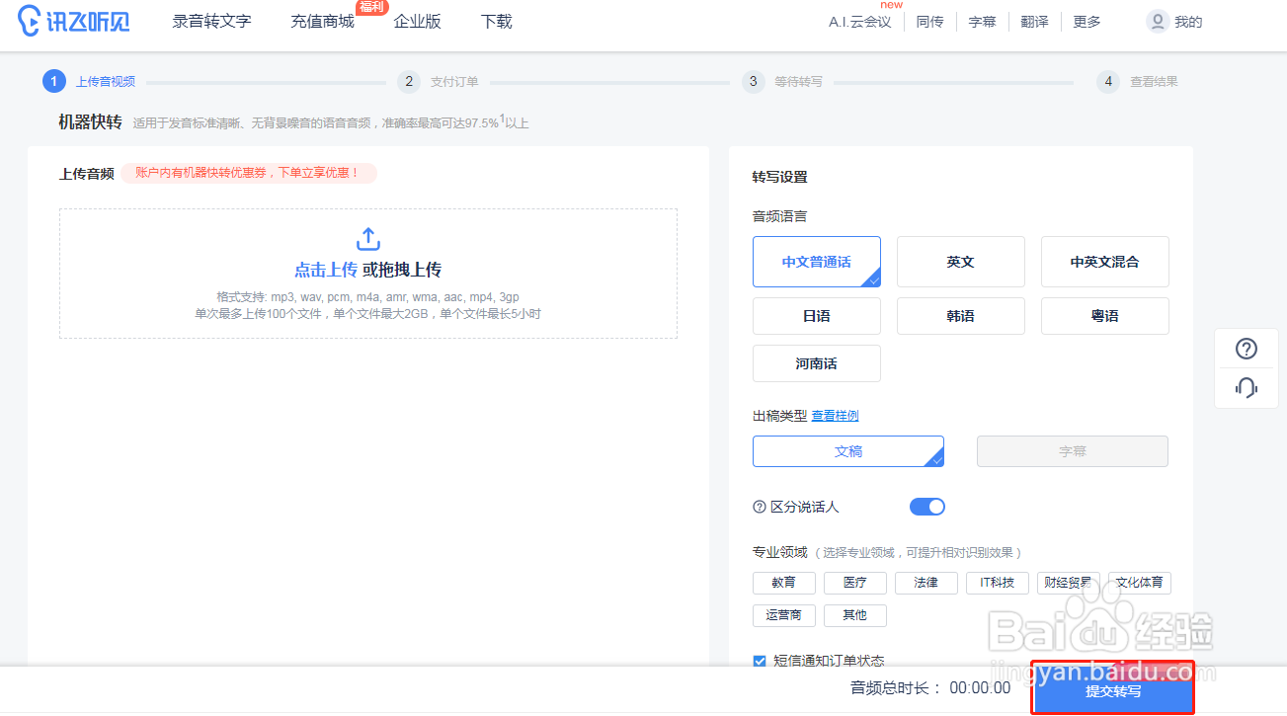Open 翻译 nav item
Viewport: 1287px width, 716px height.
point(1034,22)
